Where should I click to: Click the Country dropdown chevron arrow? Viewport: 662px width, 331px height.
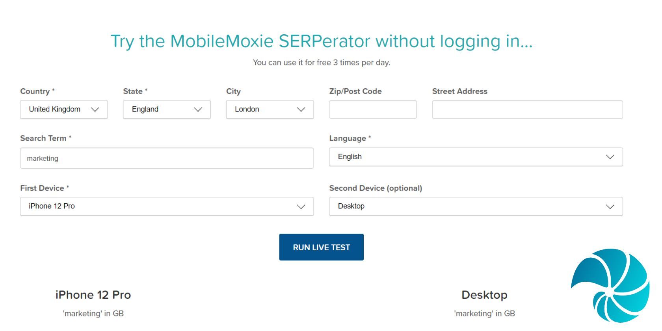(95, 110)
